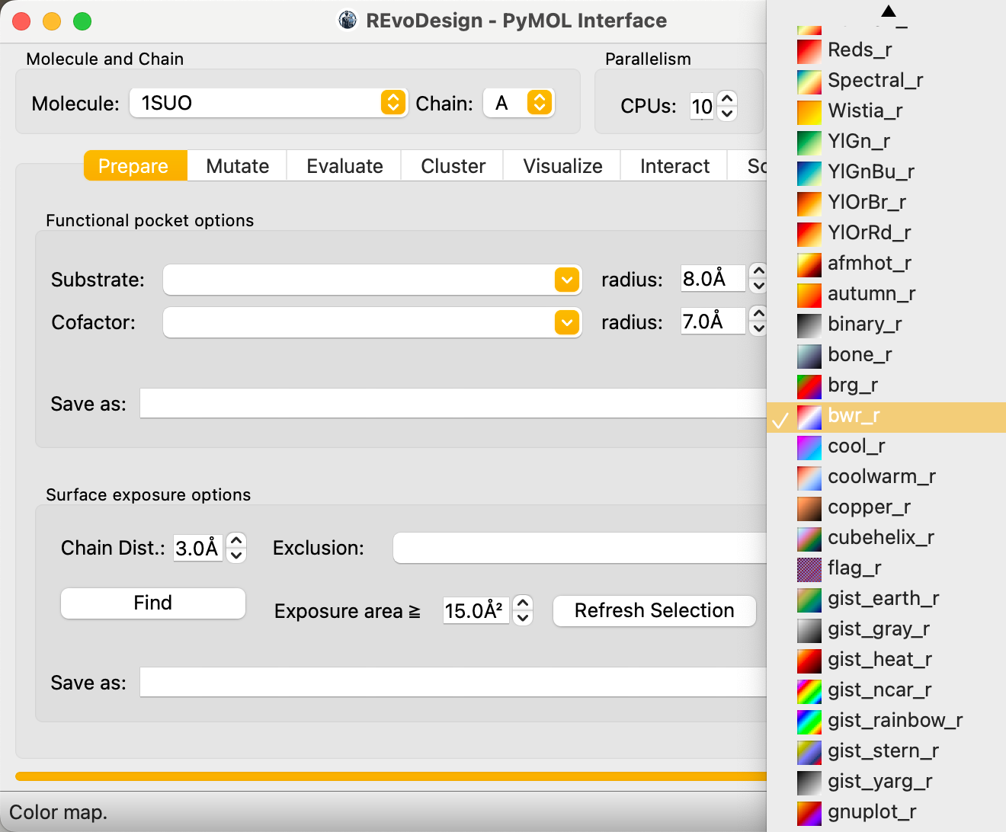This screenshot has width=1006, height=832.
Task: Go to the Visualize tab
Action: pyautogui.click(x=562, y=166)
